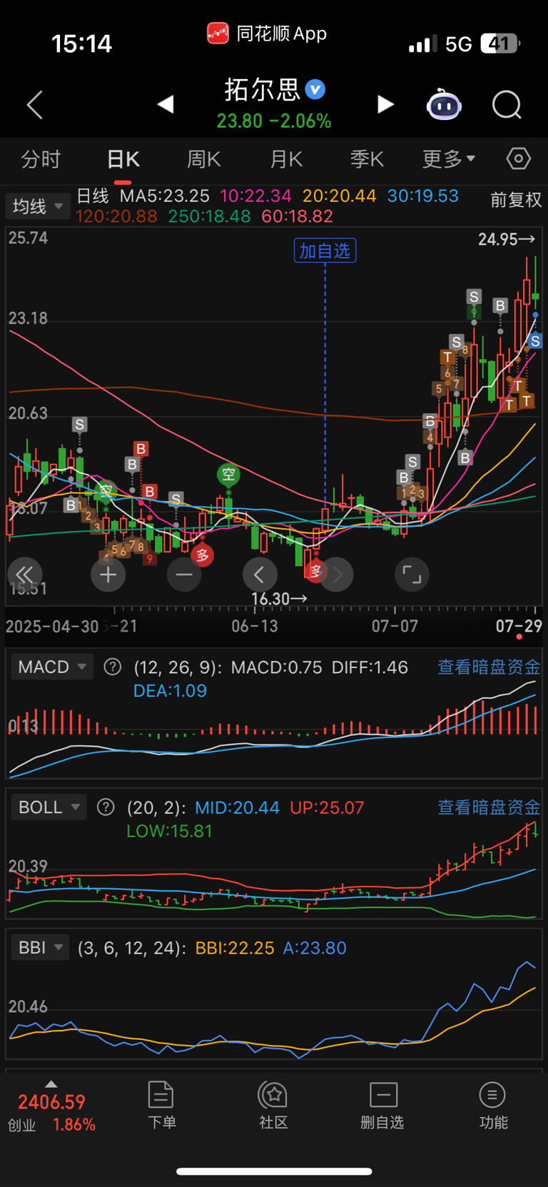Tap the 5G status indicator

point(459,44)
